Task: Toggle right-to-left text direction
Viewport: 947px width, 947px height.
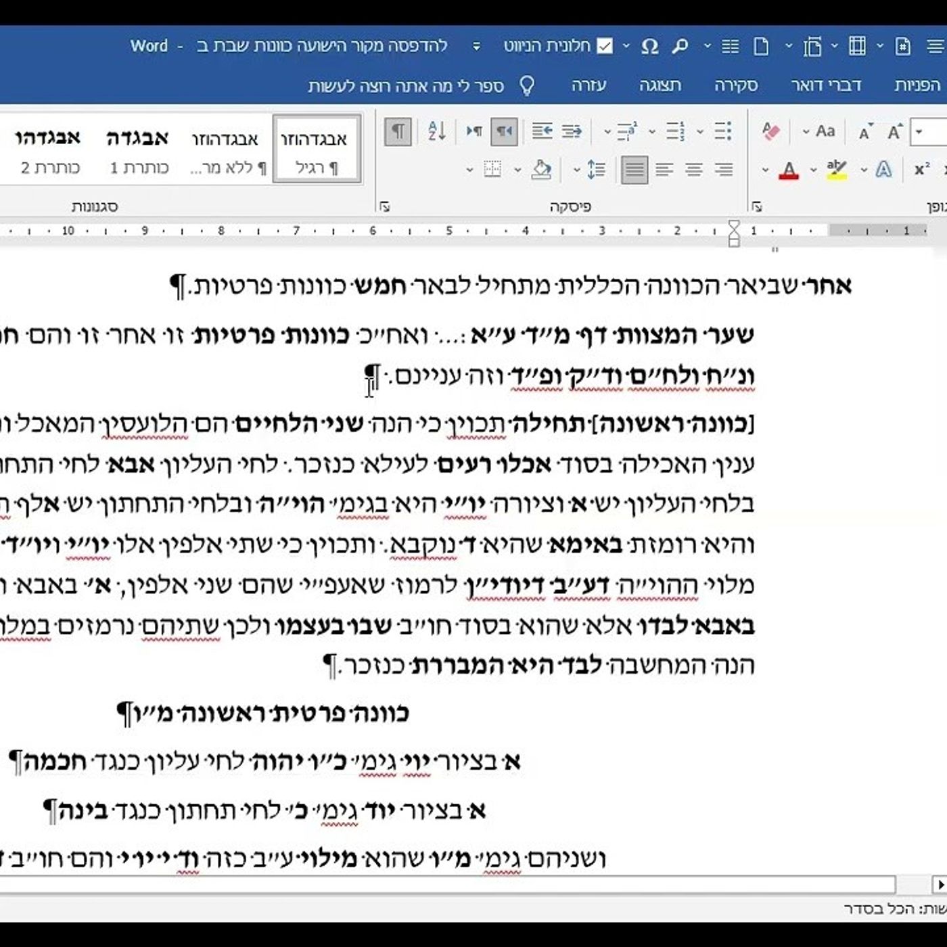Action: (504, 131)
